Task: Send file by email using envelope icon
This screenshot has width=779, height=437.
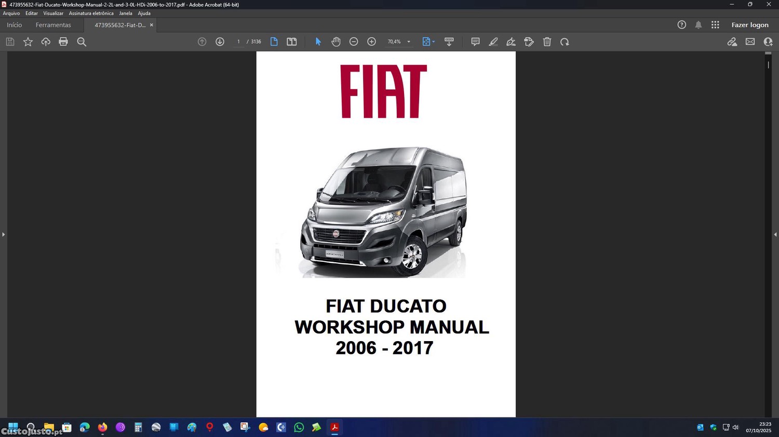Action: click(750, 42)
